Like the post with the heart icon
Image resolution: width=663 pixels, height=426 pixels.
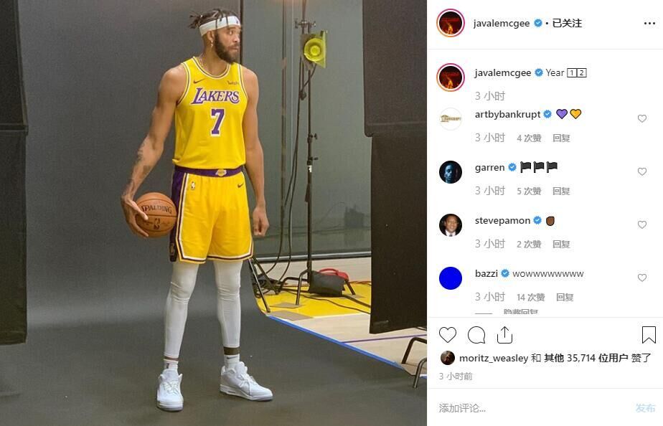tap(448, 335)
